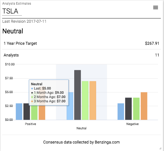Click the widget resize handle icon in corner
Image resolution: width=164 pixels, height=151 pixels.
click(x=160, y=148)
